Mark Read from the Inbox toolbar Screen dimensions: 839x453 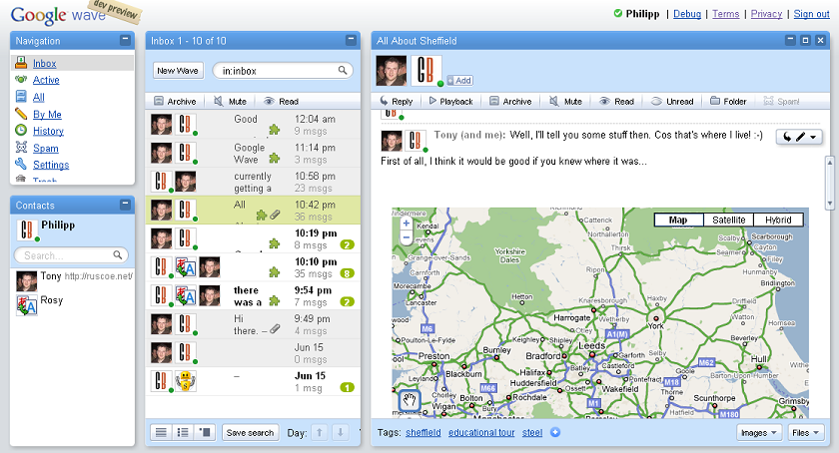(282, 101)
